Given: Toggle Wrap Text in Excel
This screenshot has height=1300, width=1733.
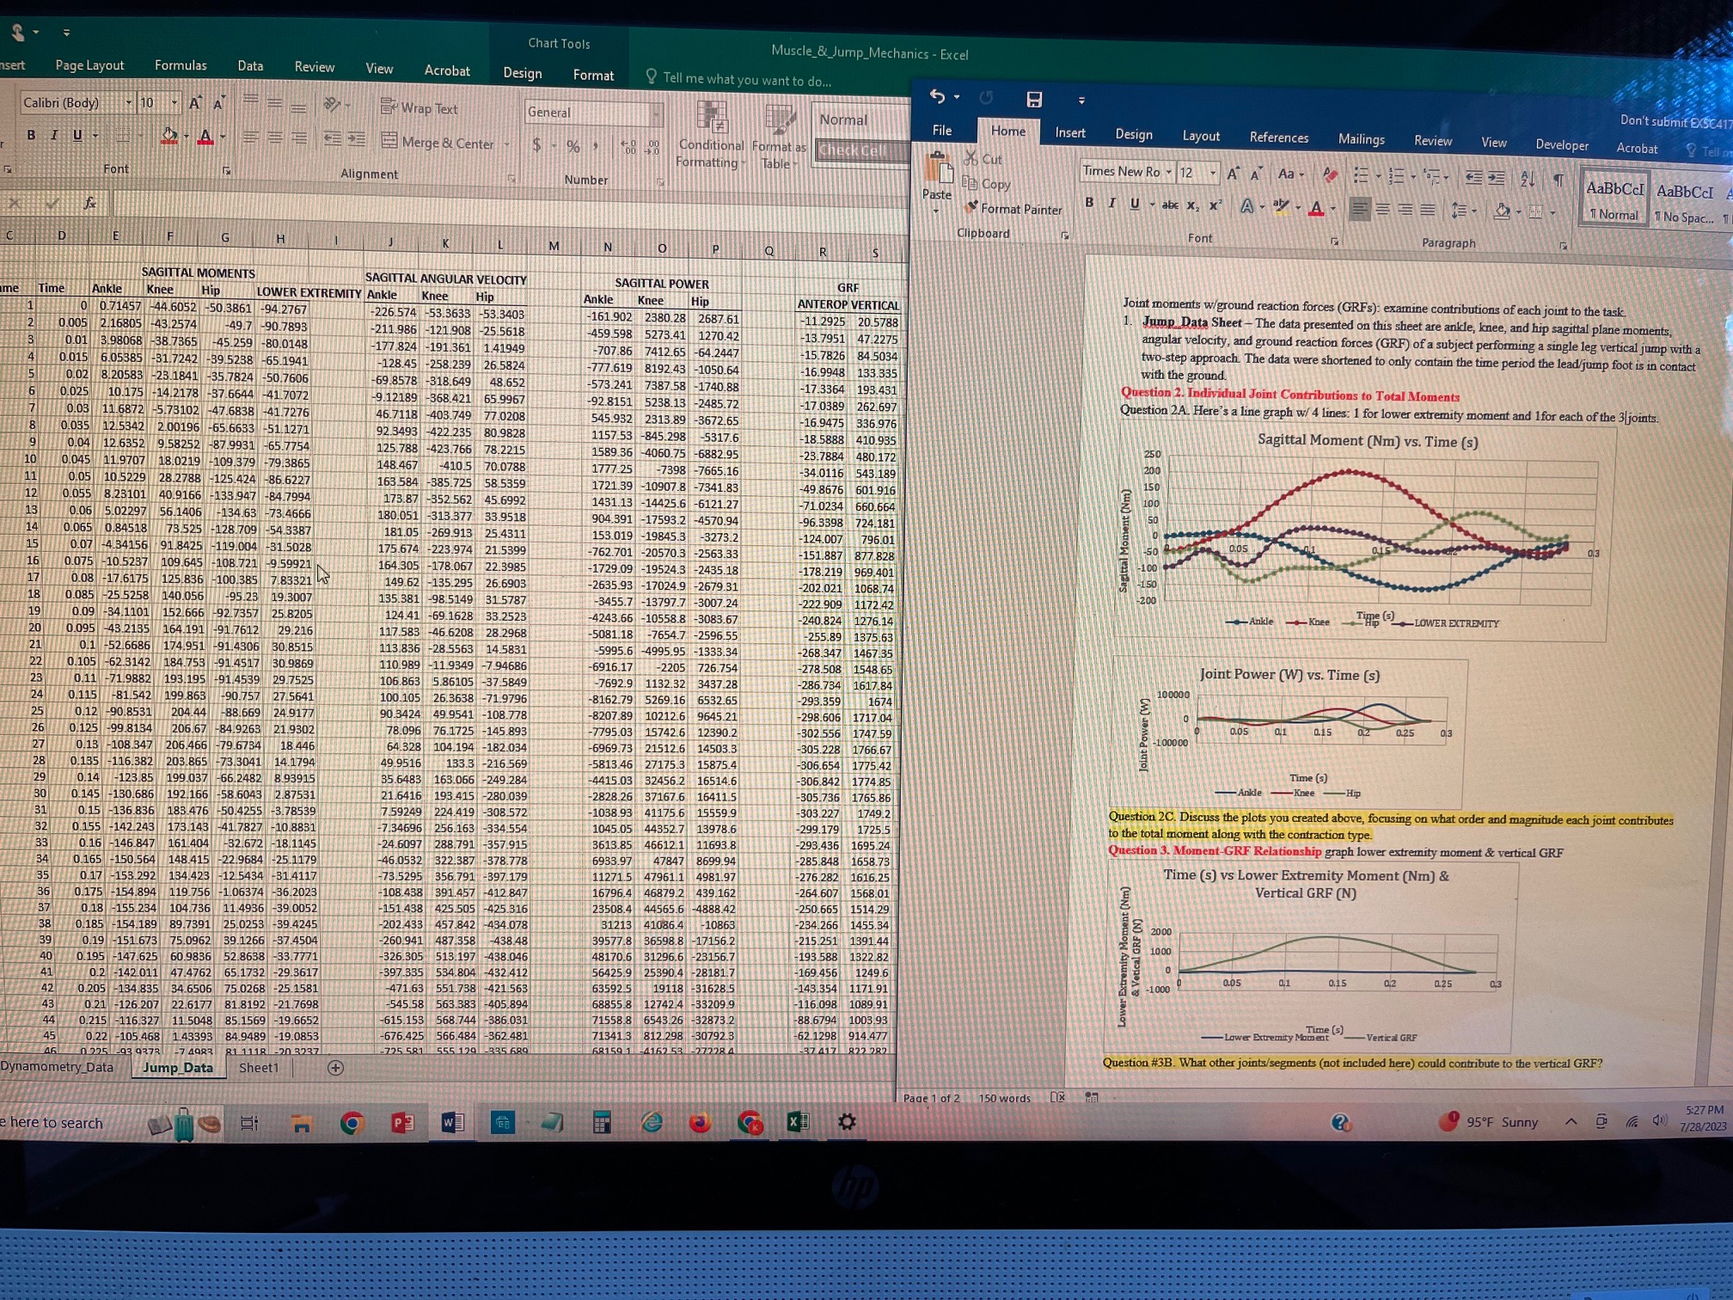Looking at the screenshot, I should (419, 108).
